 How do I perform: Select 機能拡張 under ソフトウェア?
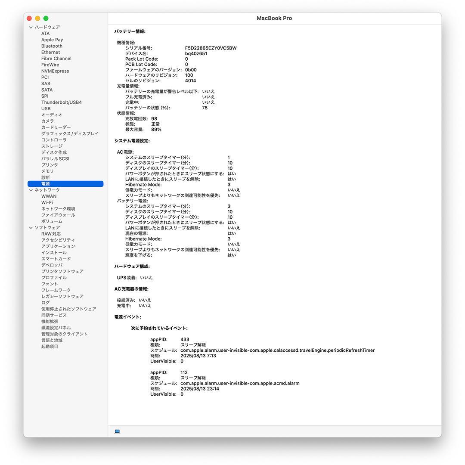50,322
